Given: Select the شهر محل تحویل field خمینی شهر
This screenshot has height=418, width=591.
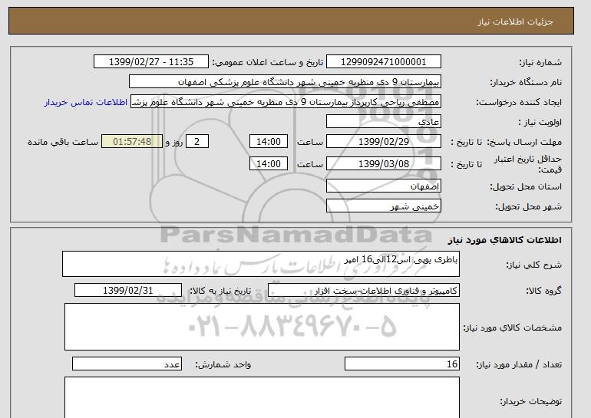Looking at the screenshot, I should (383, 206).
